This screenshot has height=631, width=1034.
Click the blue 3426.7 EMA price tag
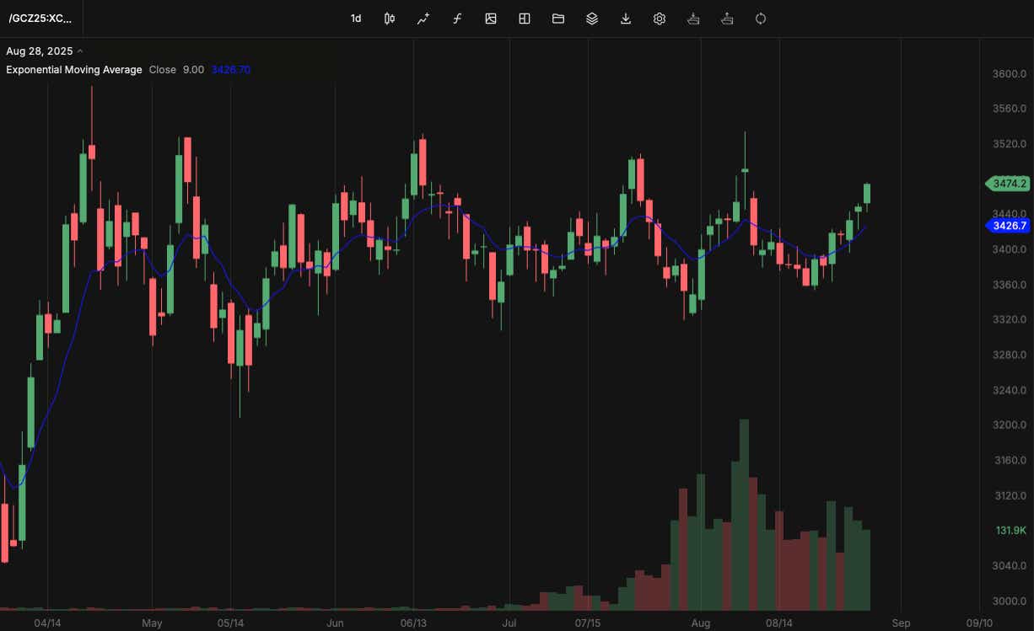[x=1008, y=226]
